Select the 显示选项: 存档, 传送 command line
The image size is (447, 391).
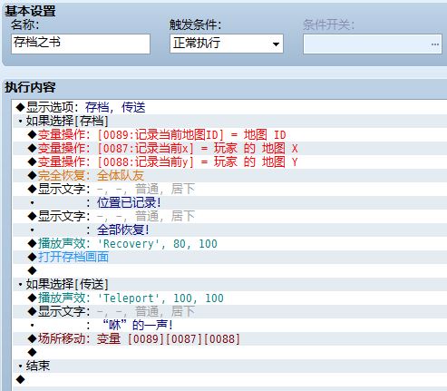[229, 107]
